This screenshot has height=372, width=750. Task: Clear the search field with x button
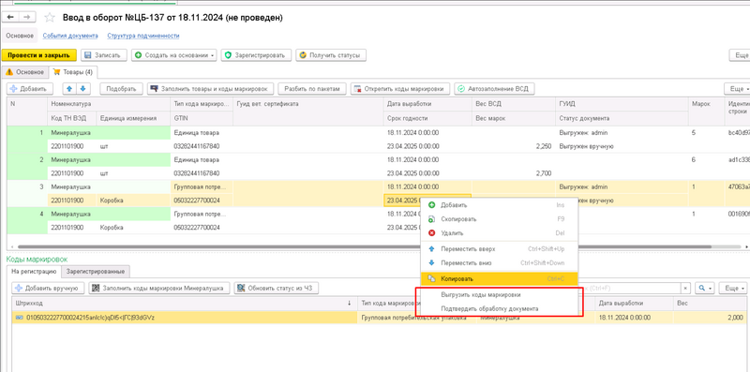click(x=686, y=289)
